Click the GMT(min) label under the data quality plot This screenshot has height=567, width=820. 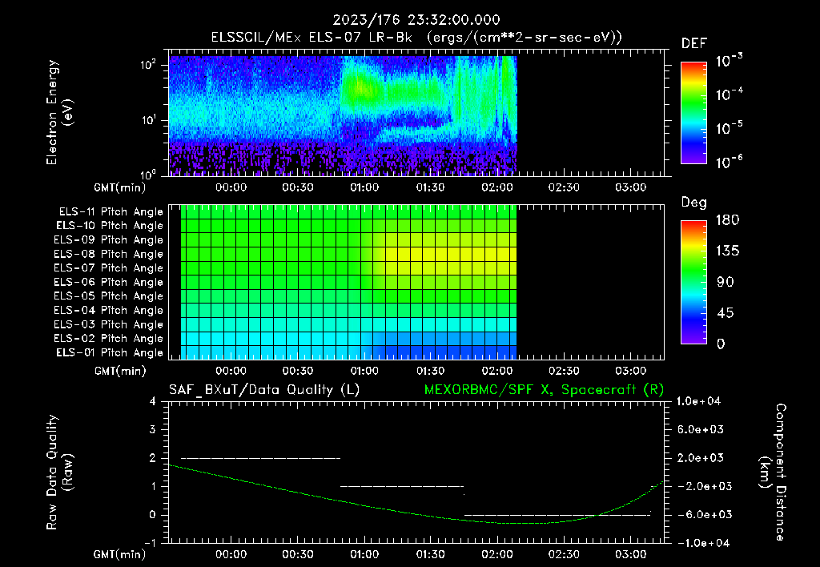pos(120,554)
